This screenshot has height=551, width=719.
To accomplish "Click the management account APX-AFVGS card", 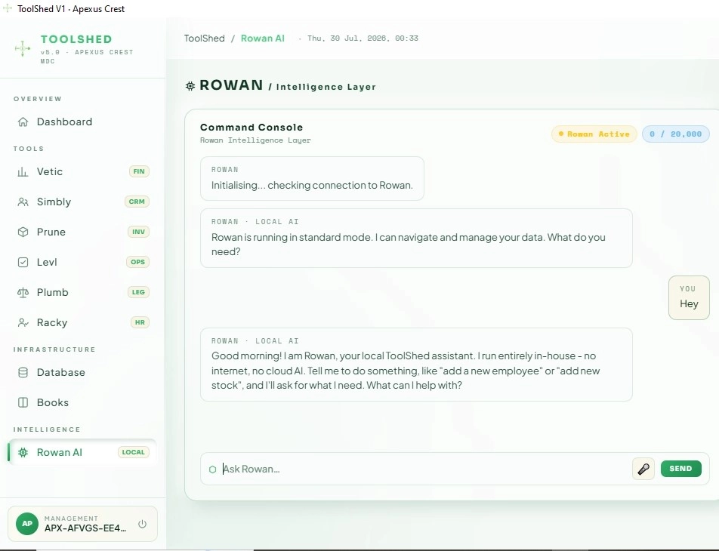I will coord(82,524).
